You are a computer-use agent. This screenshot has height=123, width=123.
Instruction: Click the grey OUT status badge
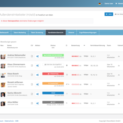click(x=53, y=102)
